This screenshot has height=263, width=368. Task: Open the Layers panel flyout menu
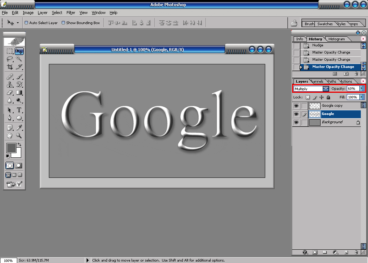click(x=363, y=81)
